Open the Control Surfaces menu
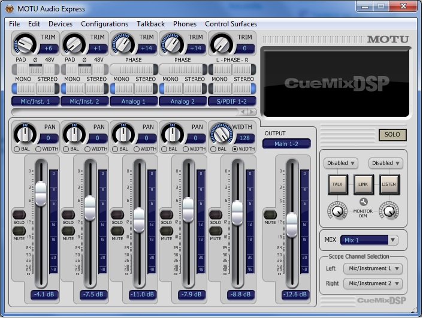This screenshot has width=423, height=318. coord(231,24)
